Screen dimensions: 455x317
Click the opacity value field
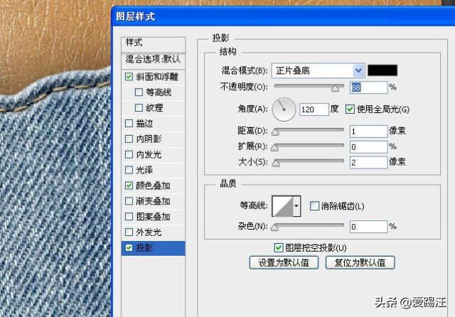[x=368, y=87]
